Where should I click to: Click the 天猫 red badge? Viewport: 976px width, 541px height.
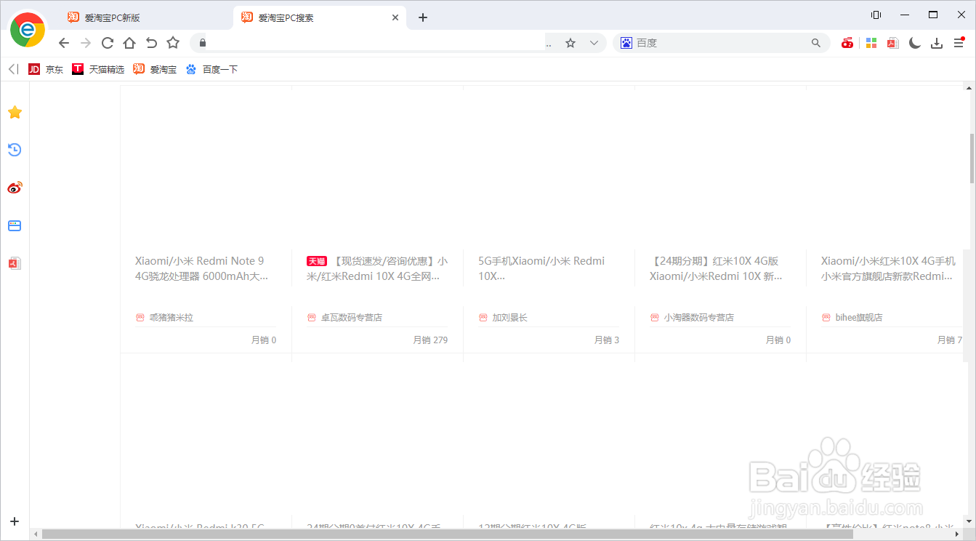point(317,261)
